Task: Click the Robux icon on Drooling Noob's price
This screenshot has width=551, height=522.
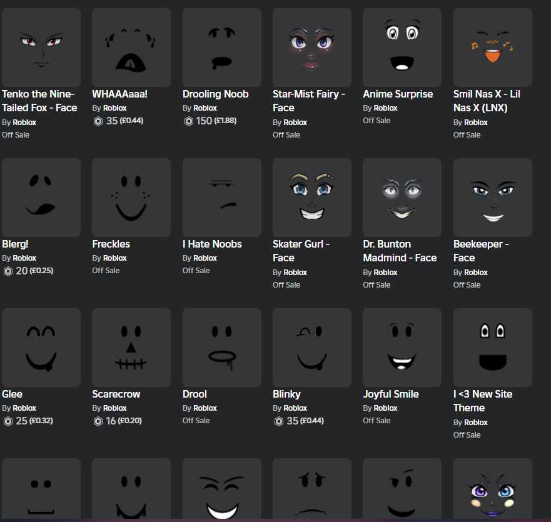Action: click(x=189, y=121)
